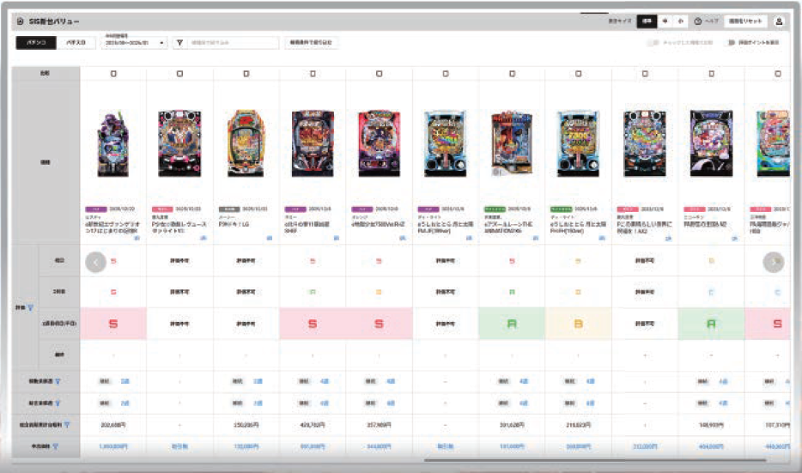The height and width of the screenshot is (473, 802).
Task: Click the small blue graph icon under first machine
Action: click(x=137, y=239)
